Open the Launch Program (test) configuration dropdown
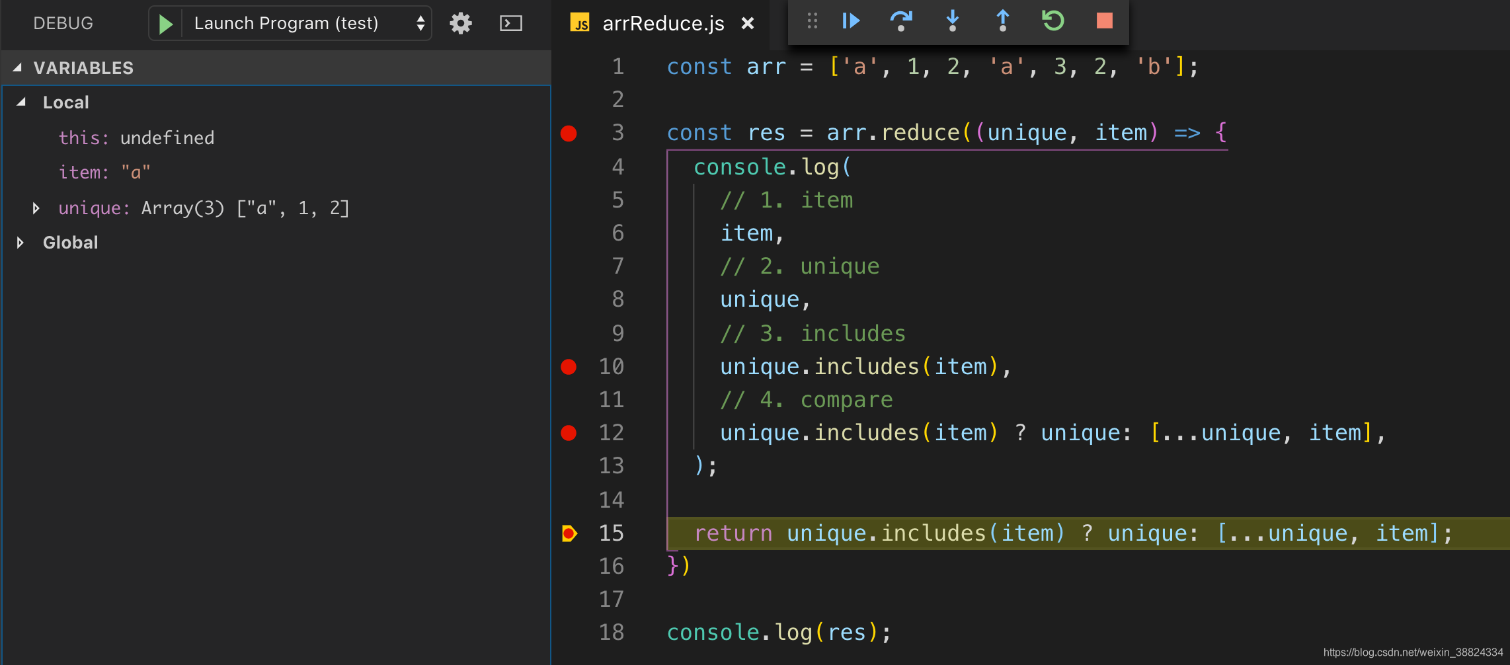Viewport: 1510px width, 665px height. pos(291,24)
